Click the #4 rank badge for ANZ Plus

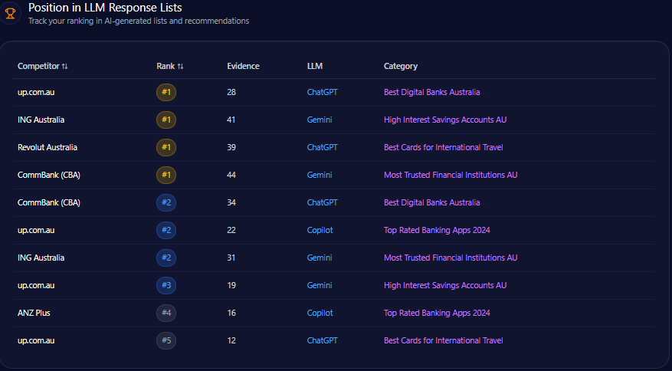click(166, 313)
